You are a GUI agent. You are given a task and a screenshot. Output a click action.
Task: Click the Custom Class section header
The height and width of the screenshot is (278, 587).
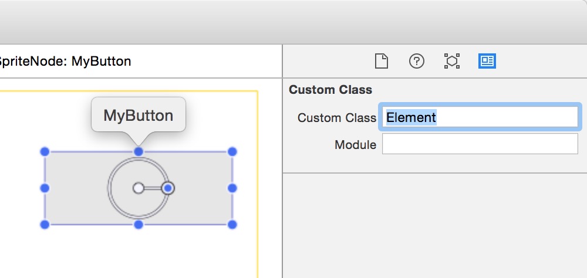330,90
